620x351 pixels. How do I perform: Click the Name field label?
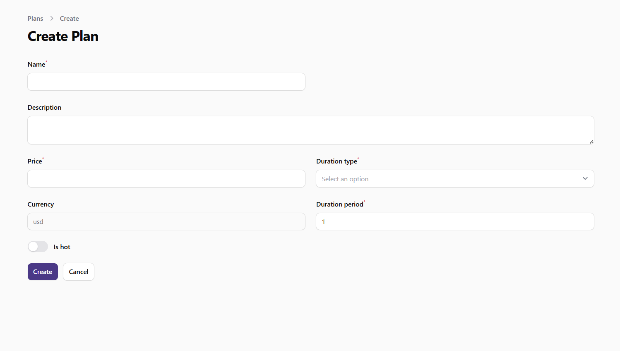coord(36,65)
